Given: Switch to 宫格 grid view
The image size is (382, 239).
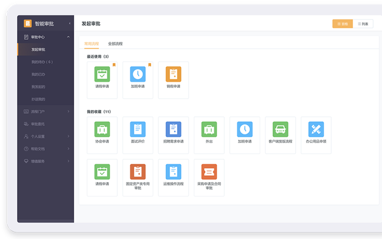Looking at the screenshot, I should click(x=342, y=24).
